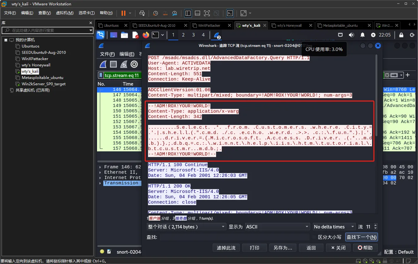This screenshot has height=264, width=418.
Task: Open the expert information yellow circle icon
Action: [x=102, y=251]
